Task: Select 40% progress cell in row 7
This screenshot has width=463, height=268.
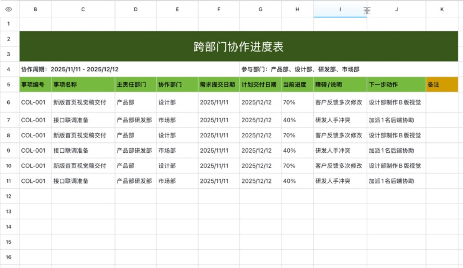Action: 297,120
